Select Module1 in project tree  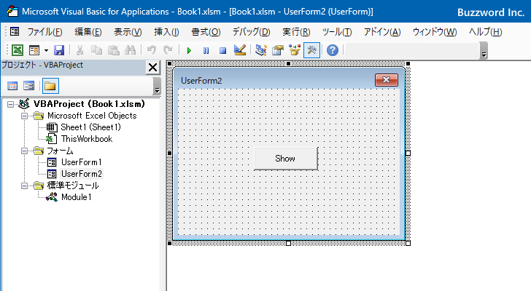click(x=76, y=197)
